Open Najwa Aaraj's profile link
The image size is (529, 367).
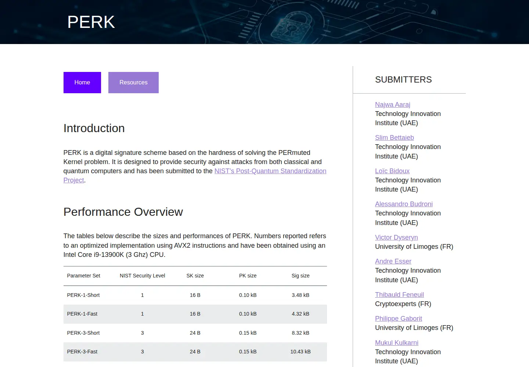click(x=392, y=105)
